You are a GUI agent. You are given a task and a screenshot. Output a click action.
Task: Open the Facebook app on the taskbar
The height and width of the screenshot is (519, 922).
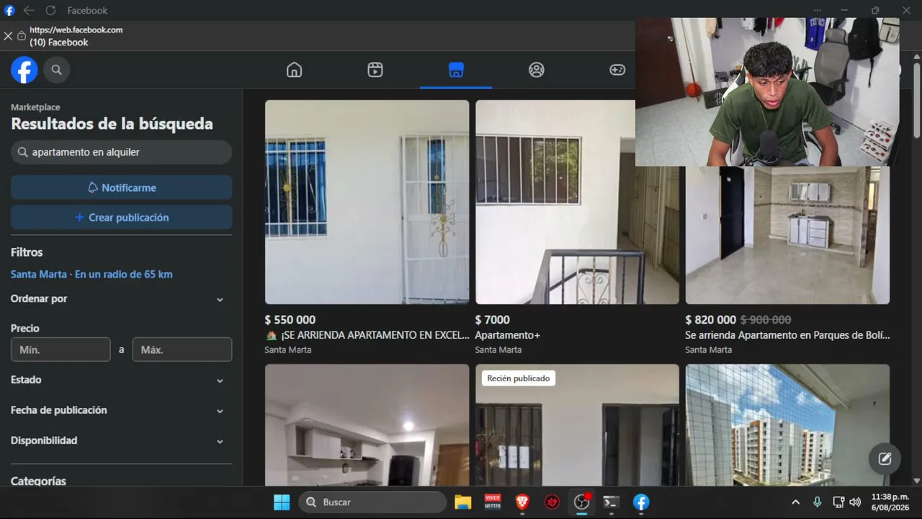641,502
